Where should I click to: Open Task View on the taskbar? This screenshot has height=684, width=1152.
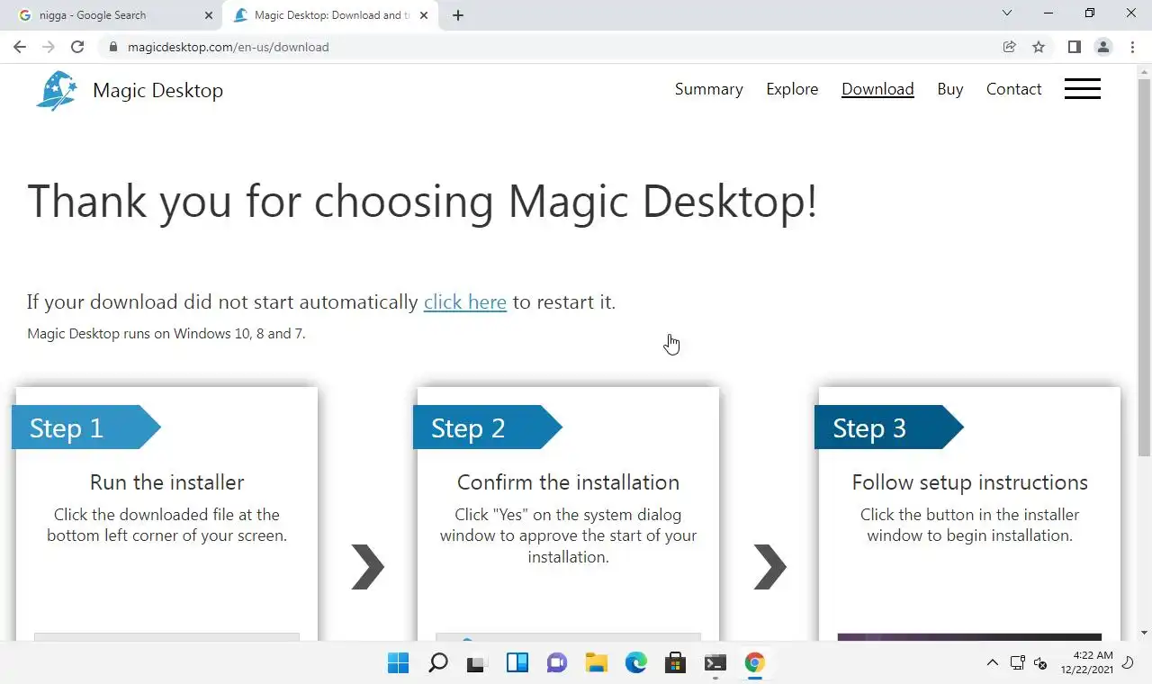coord(476,663)
